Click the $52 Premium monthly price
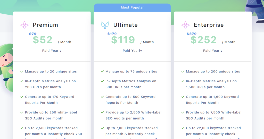This screenshot has height=139, width=264. click(x=43, y=40)
